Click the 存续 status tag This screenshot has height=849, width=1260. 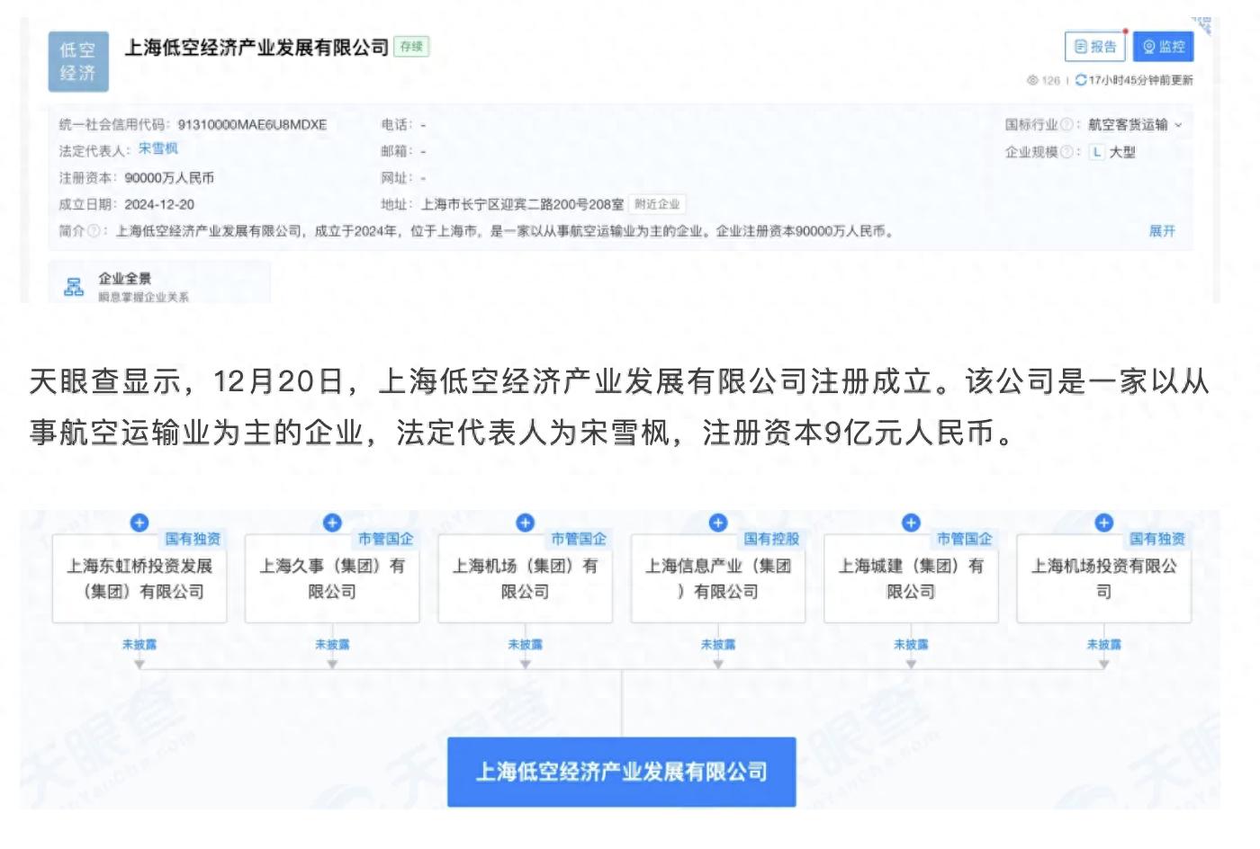click(x=411, y=47)
